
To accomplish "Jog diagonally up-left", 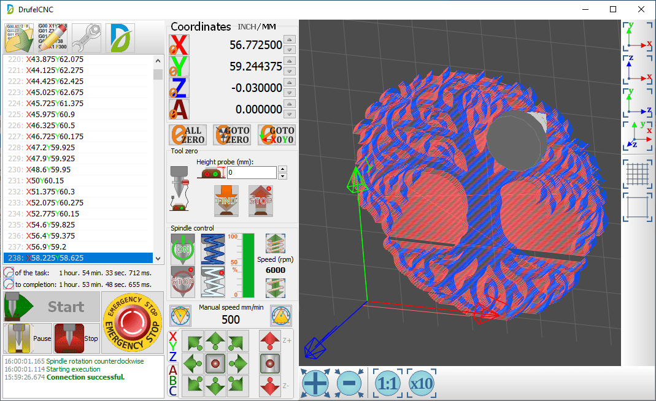I will tap(193, 341).
